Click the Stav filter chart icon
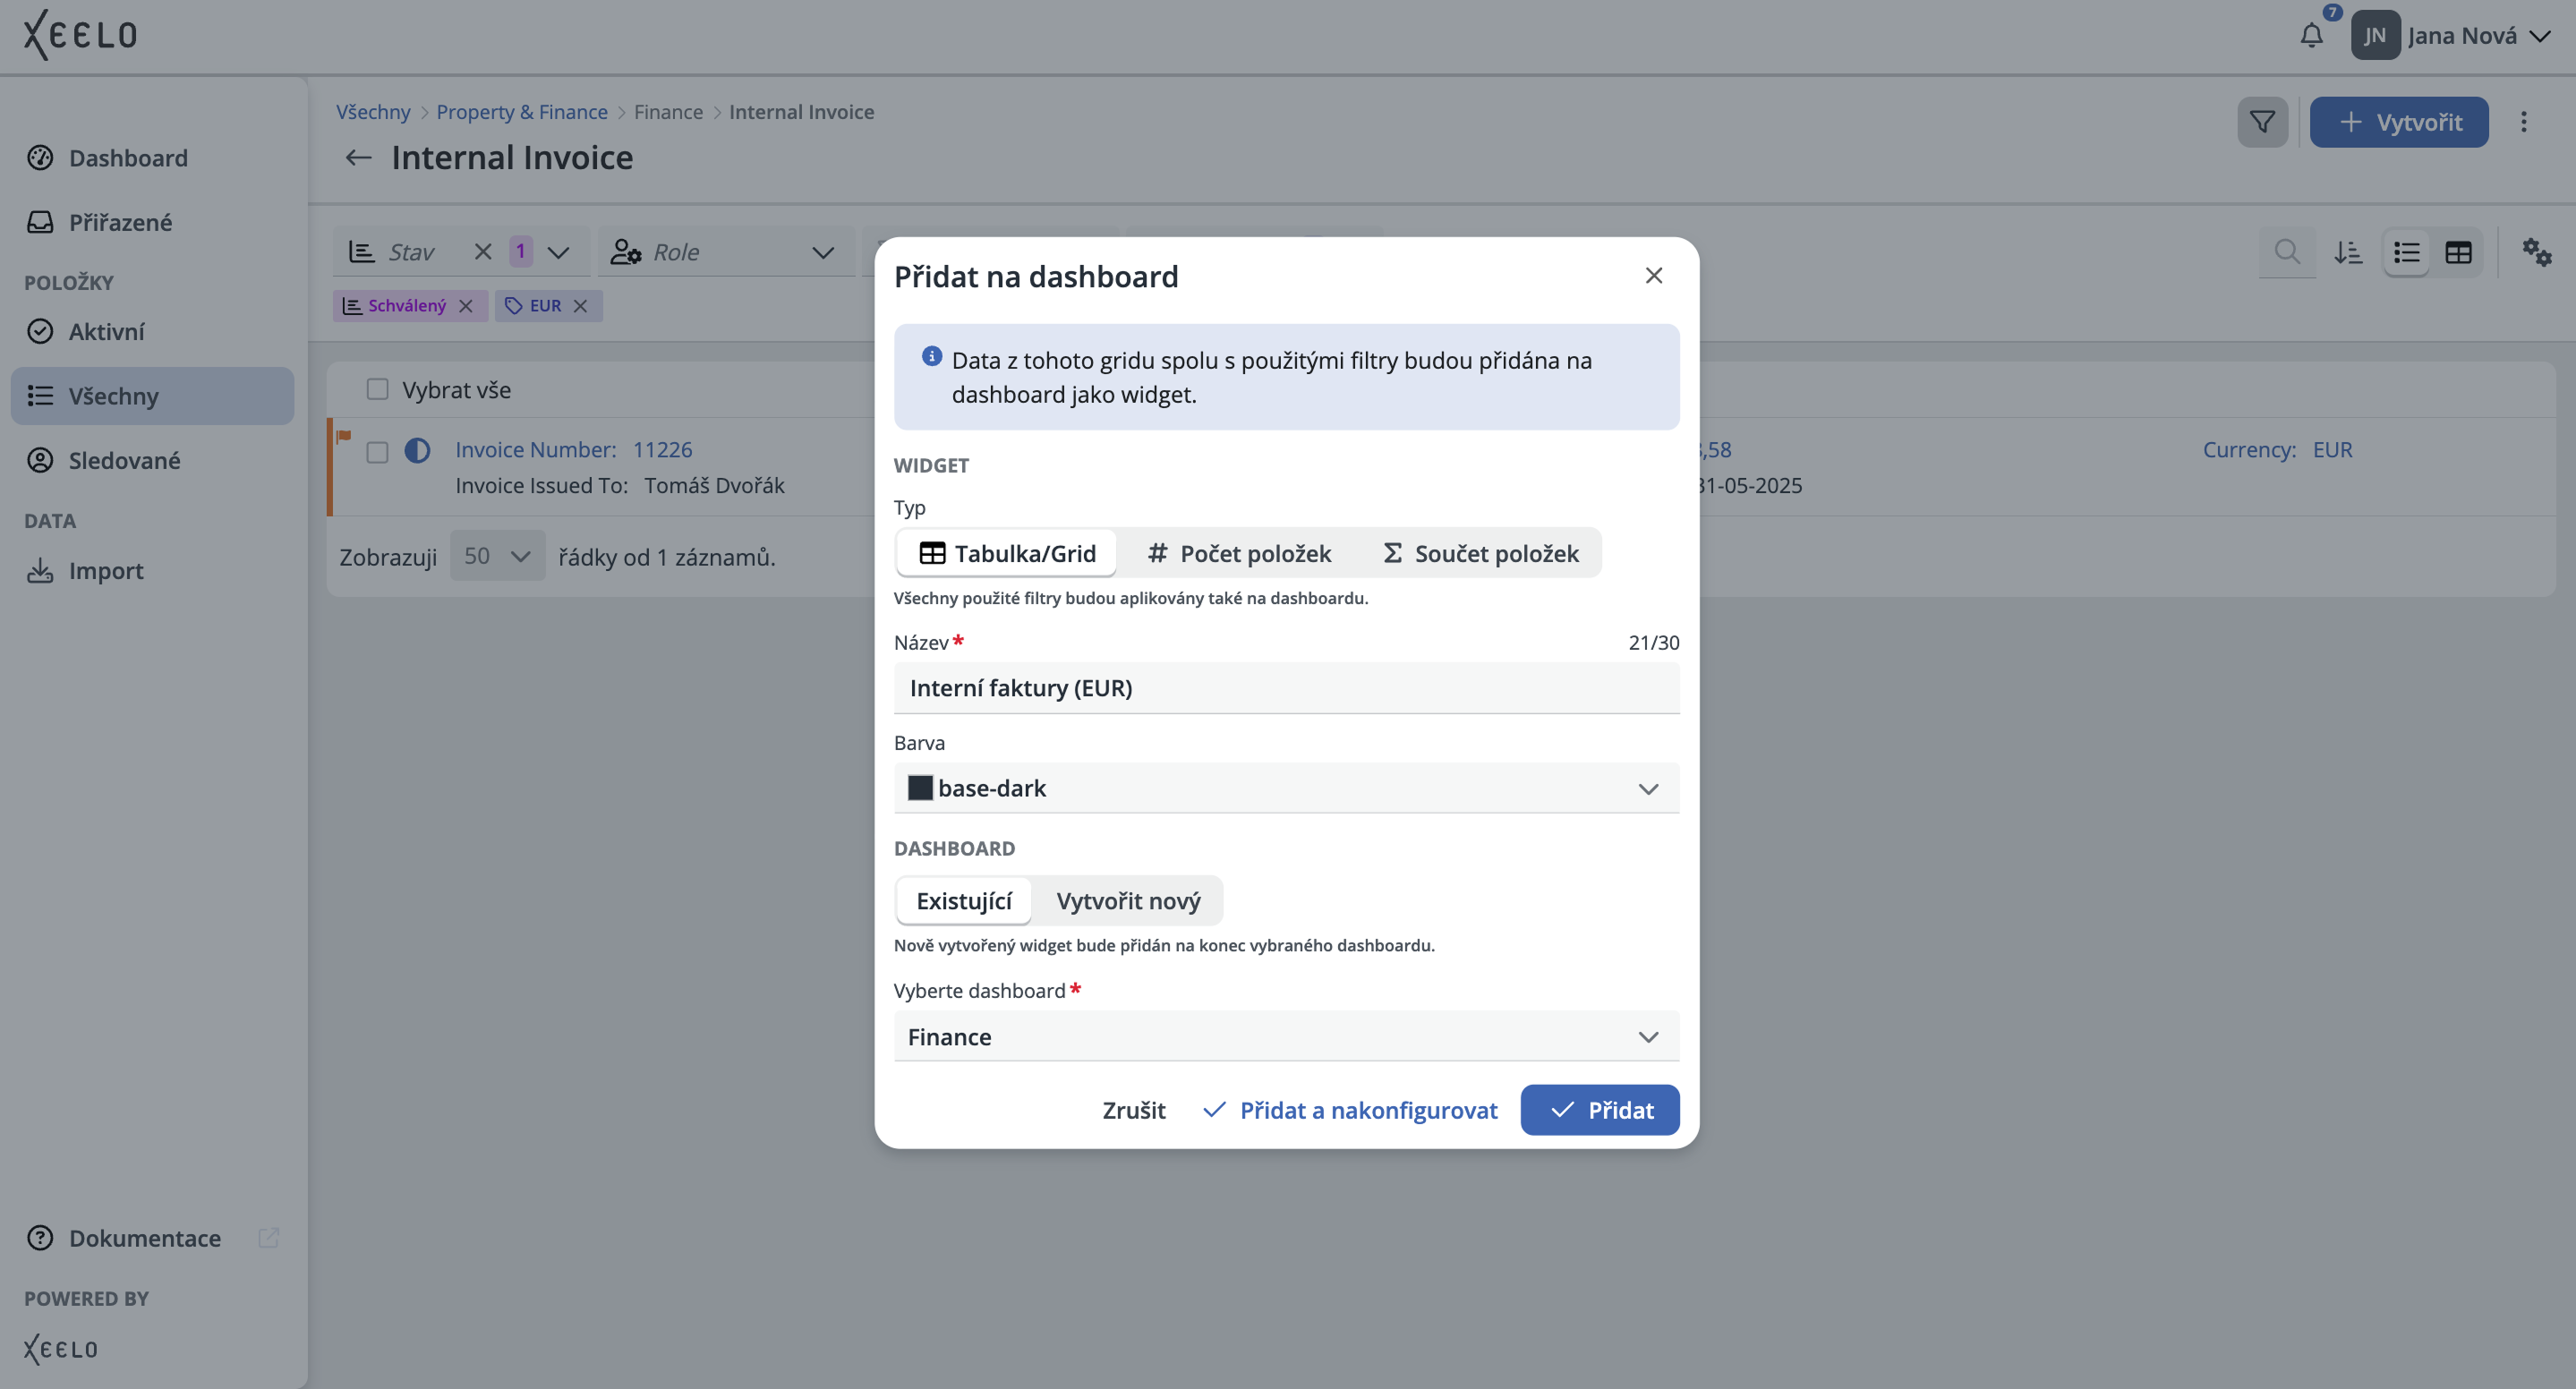 (x=362, y=252)
